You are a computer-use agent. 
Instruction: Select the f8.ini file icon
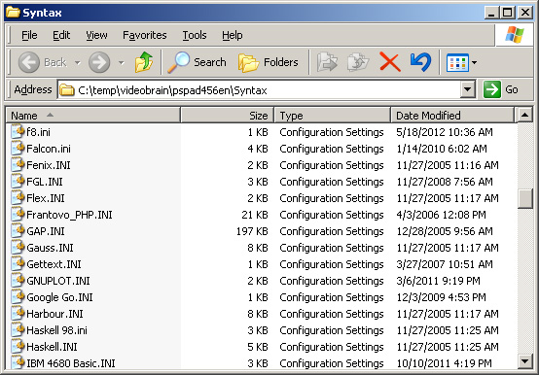tap(18, 132)
